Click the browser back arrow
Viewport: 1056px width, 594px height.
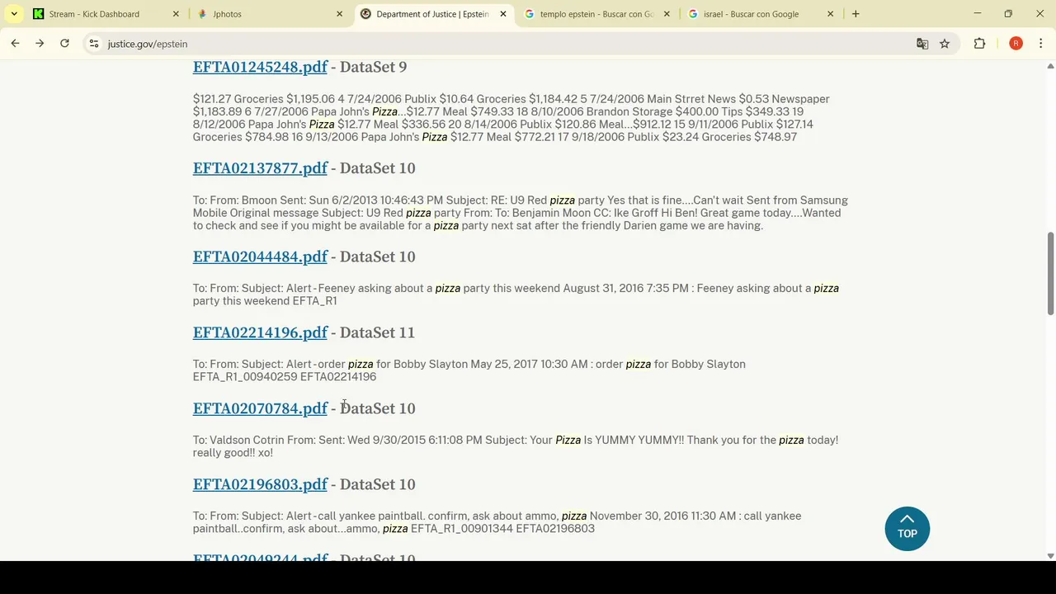point(15,44)
